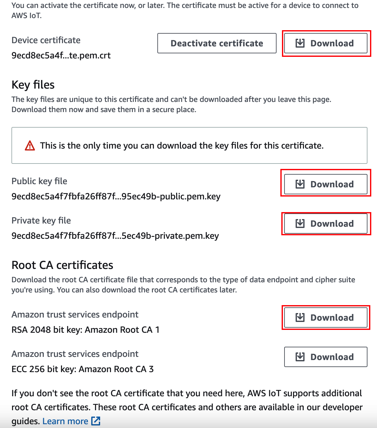Select the public key filename text

coord(116,197)
